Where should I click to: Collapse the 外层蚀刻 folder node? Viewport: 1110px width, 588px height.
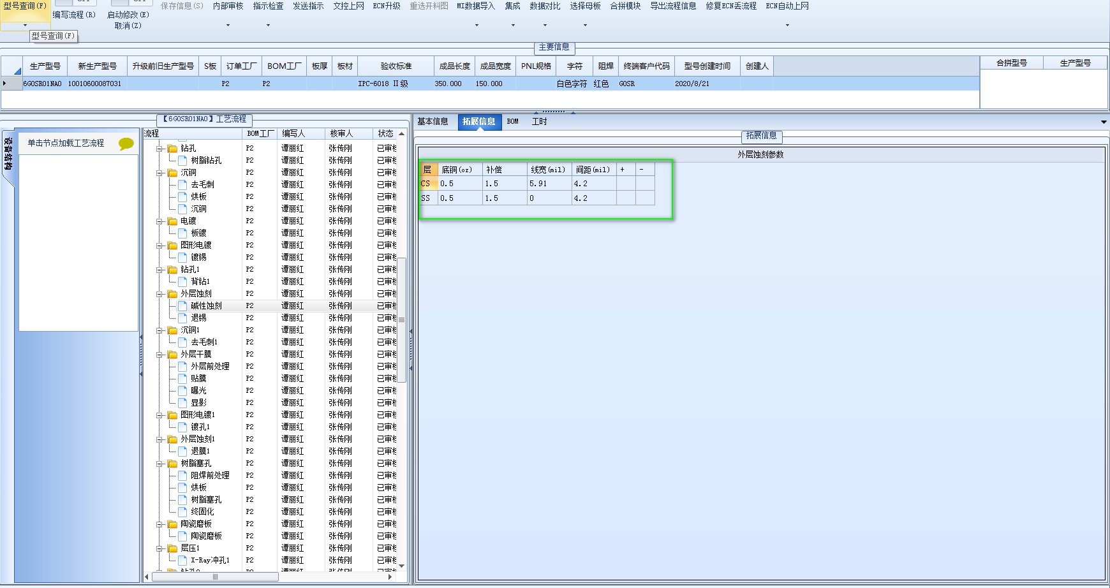pos(159,294)
